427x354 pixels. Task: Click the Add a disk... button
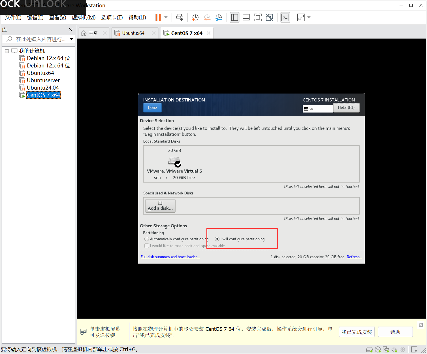coord(160,206)
